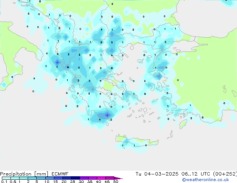This screenshot has width=237, height=183.
Task: Click the legend label '40'
Action: (98, 182)
